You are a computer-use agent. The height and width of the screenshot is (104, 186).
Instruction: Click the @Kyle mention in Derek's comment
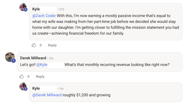click(x=42, y=65)
